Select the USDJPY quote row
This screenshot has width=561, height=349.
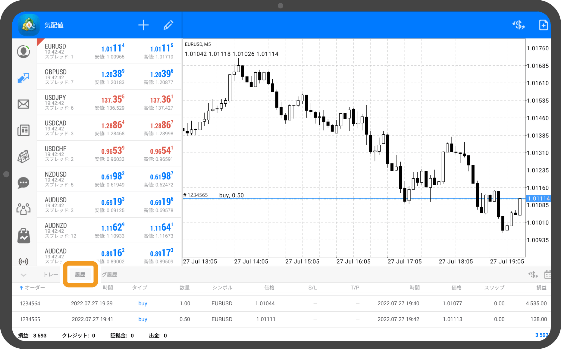coord(109,102)
